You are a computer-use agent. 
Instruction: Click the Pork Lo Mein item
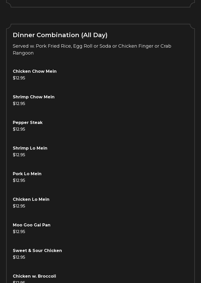(x=27, y=174)
